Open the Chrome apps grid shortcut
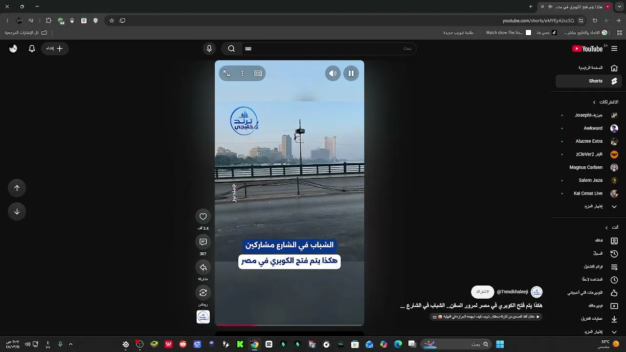 pyautogui.click(x=620, y=33)
